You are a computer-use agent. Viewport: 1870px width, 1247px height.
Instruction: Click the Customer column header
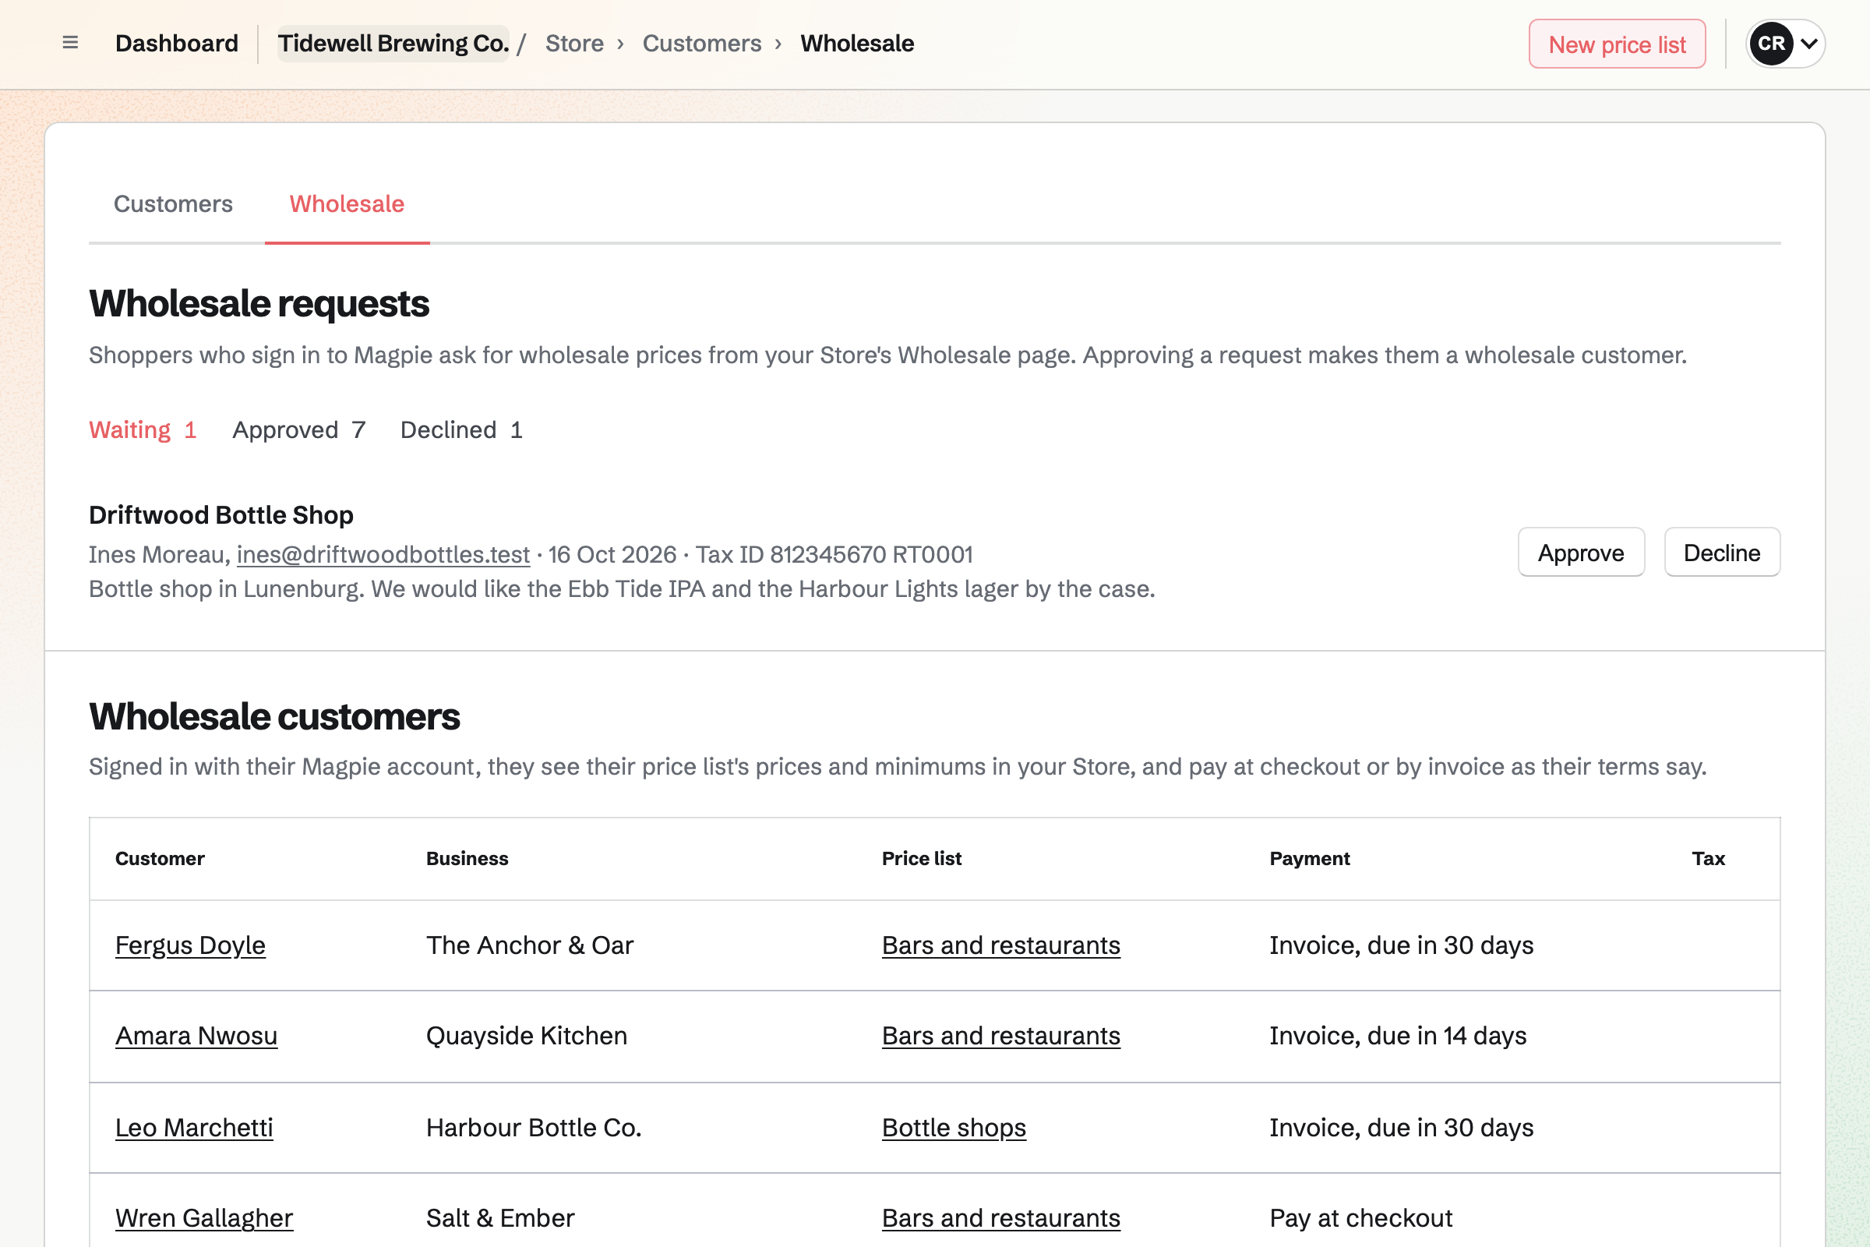[160, 859]
